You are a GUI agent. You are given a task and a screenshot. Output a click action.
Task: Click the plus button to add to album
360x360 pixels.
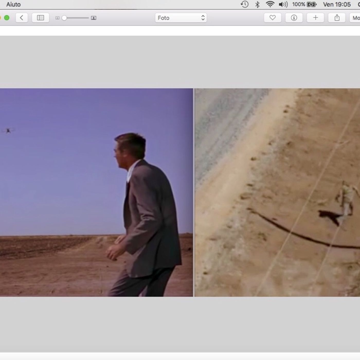(316, 18)
